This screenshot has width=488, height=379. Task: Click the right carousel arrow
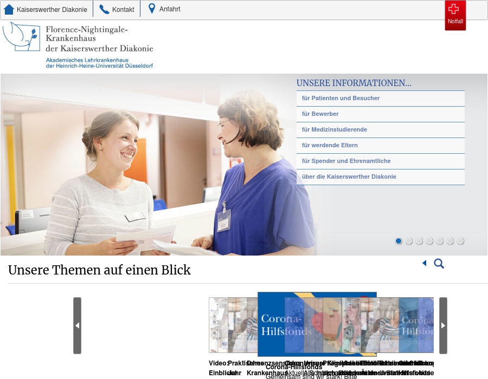tap(443, 325)
